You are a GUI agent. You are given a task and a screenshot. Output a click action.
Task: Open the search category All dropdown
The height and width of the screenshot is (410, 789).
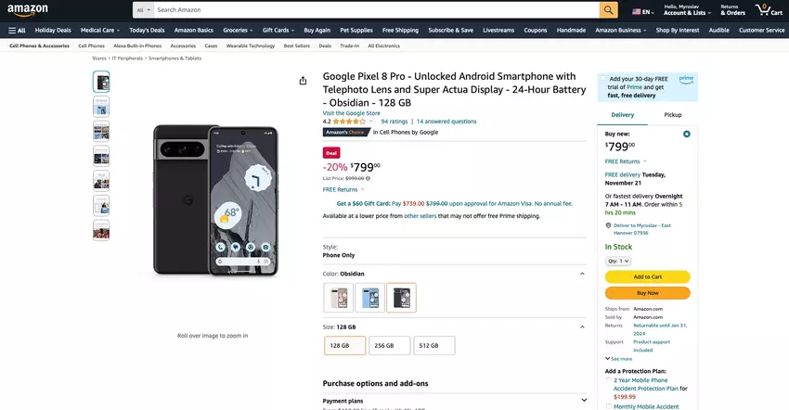point(144,10)
